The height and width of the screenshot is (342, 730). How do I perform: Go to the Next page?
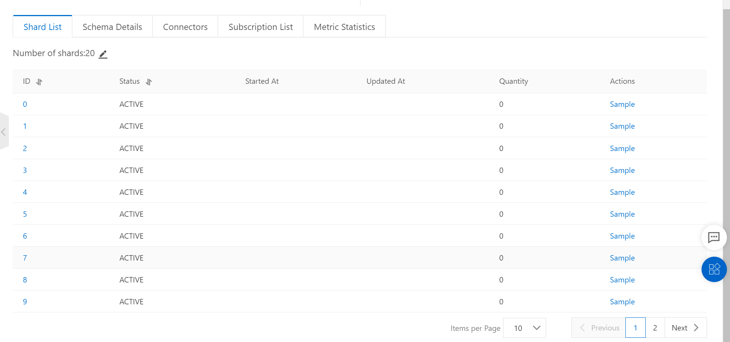(x=685, y=328)
